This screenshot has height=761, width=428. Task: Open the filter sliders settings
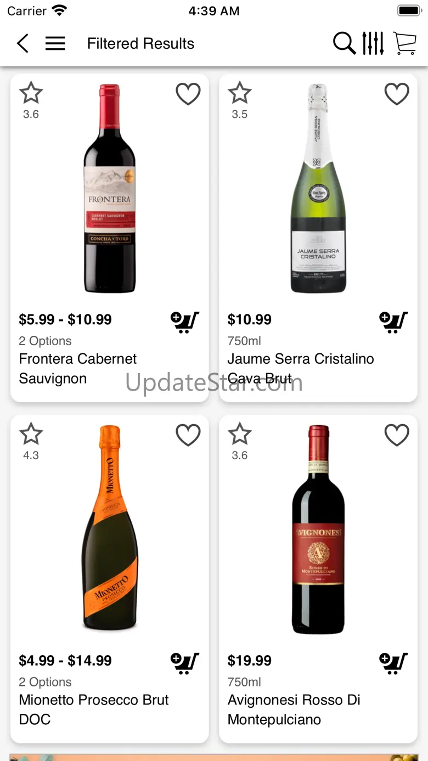click(373, 43)
